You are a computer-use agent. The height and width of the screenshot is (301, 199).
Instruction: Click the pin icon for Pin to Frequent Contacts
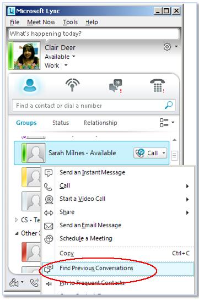tap(49, 284)
